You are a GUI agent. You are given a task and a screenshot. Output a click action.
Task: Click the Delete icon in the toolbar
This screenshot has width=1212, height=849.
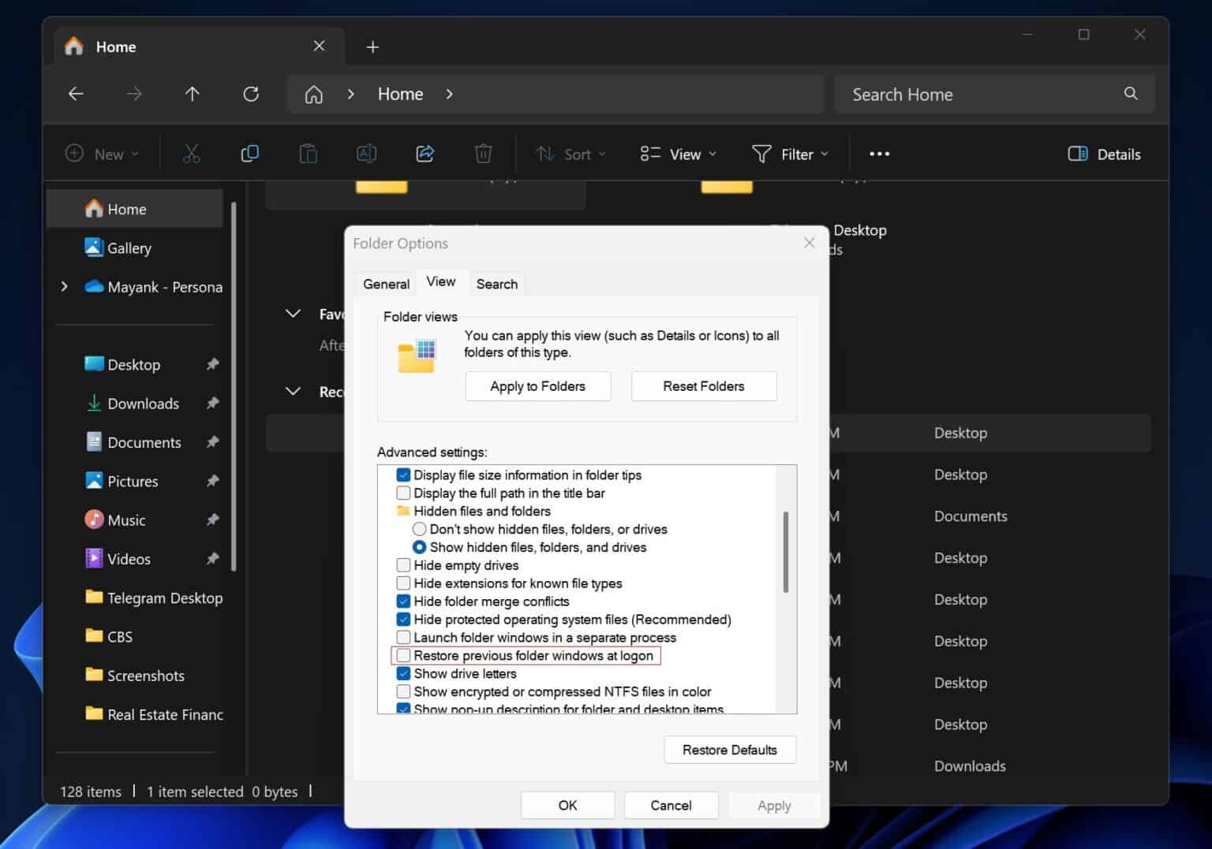tap(483, 154)
